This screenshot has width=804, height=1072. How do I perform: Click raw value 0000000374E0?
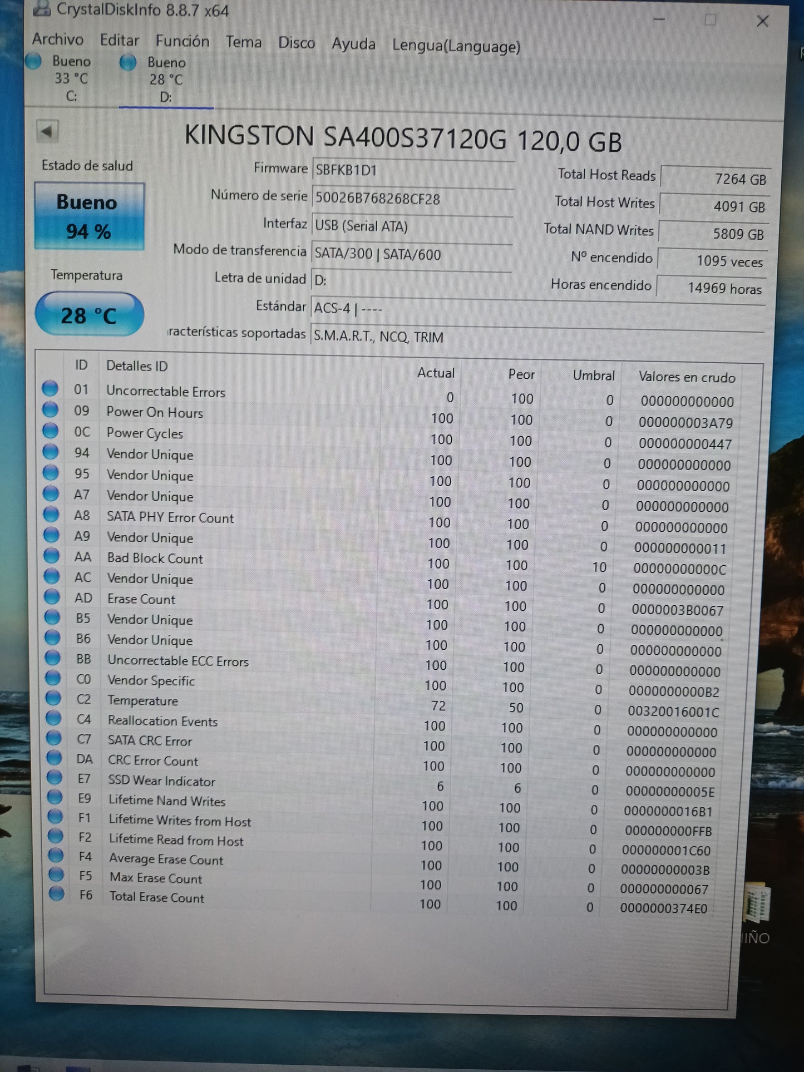663,908
